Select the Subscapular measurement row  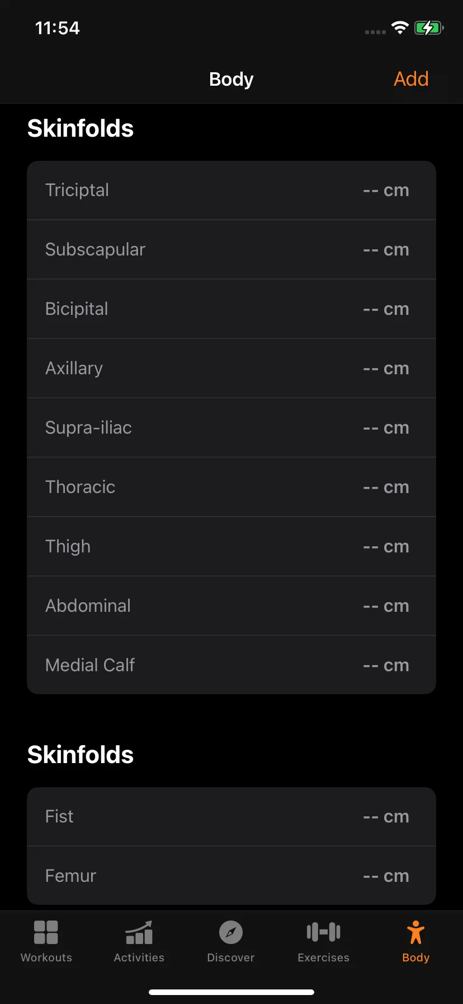pyautogui.click(x=232, y=249)
